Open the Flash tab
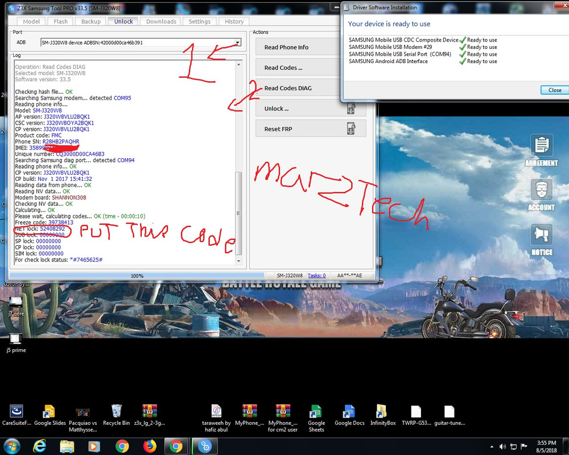This screenshot has height=455, width=569. pos(61,22)
